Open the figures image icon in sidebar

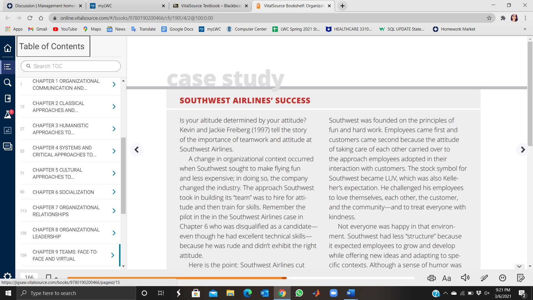7,130
